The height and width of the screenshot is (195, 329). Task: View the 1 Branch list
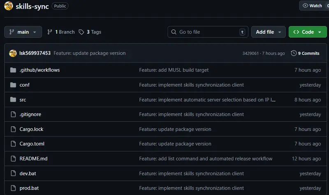pyautogui.click(x=61, y=32)
